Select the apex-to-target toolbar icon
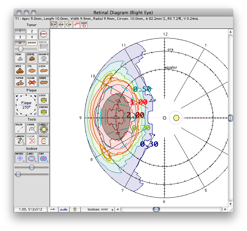The width and height of the screenshot is (247, 231). (x=61, y=25)
